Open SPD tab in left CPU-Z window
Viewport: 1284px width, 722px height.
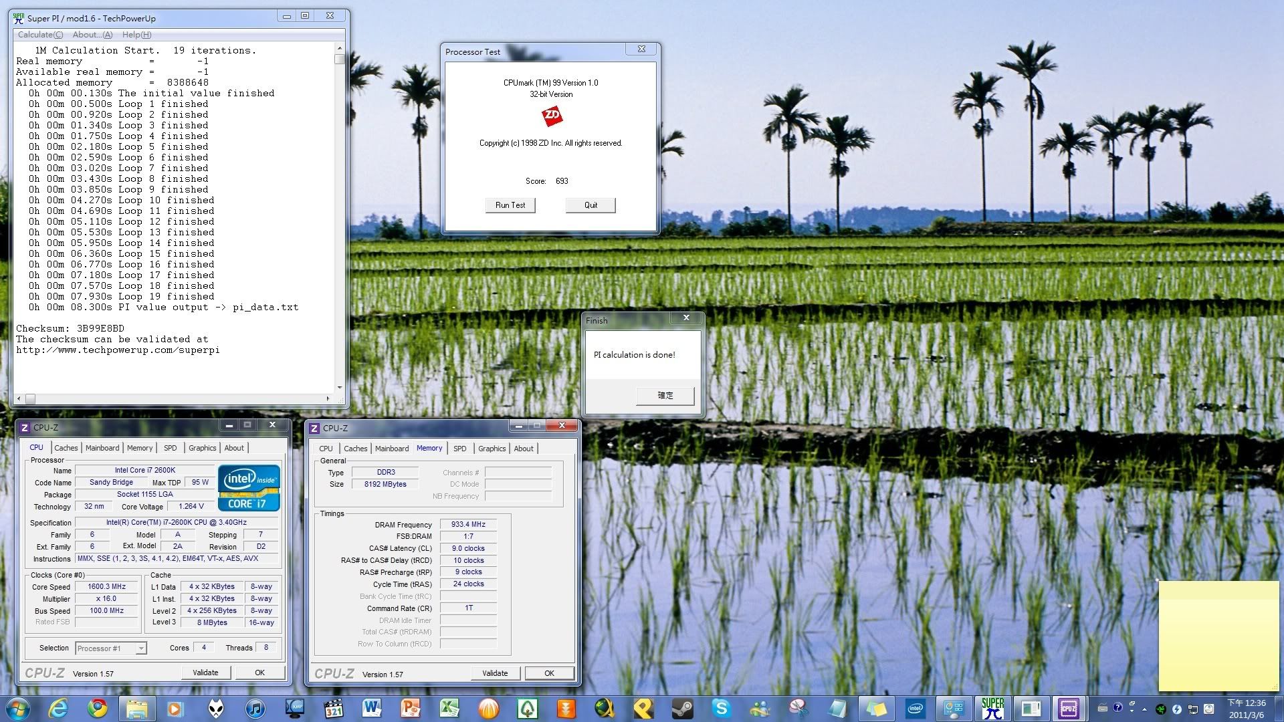click(171, 448)
